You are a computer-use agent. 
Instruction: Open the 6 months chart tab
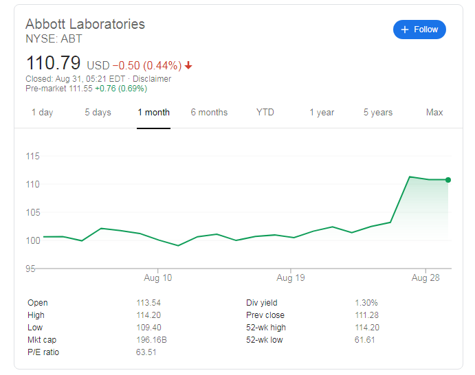(x=209, y=112)
